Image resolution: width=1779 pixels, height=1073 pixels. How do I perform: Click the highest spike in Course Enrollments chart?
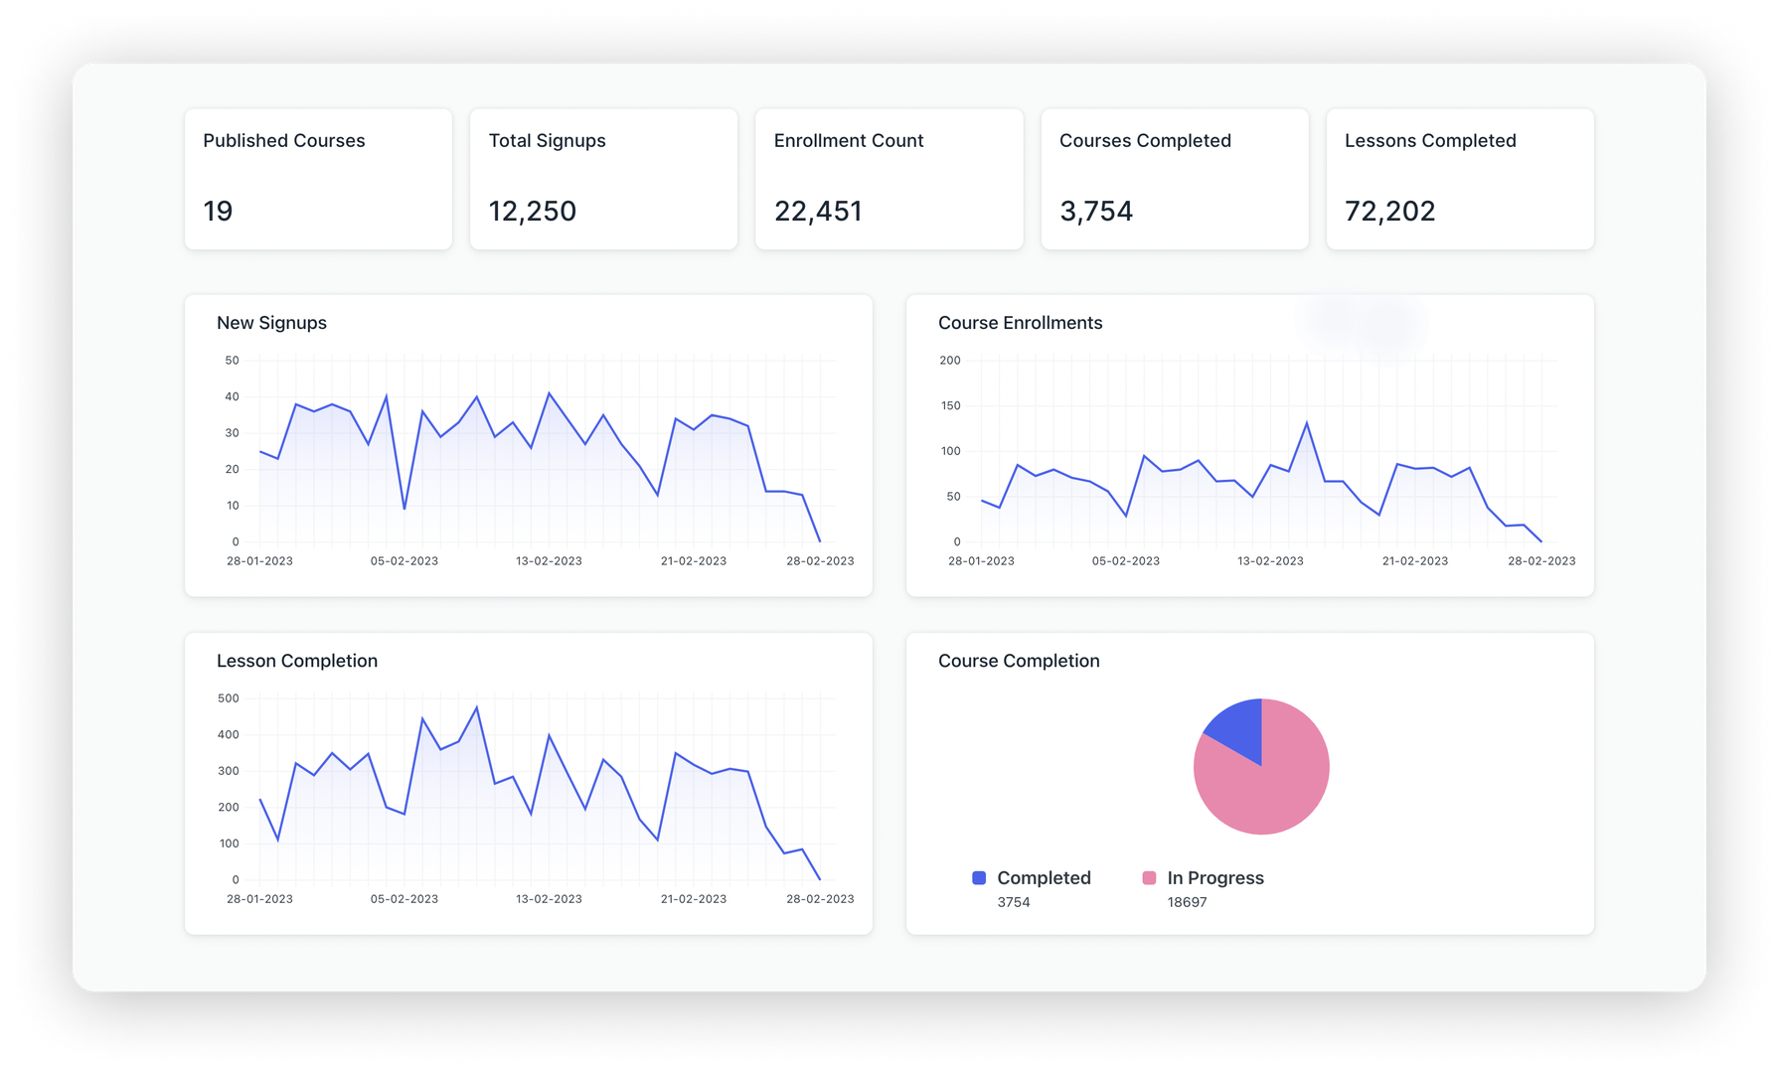[x=1307, y=421]
